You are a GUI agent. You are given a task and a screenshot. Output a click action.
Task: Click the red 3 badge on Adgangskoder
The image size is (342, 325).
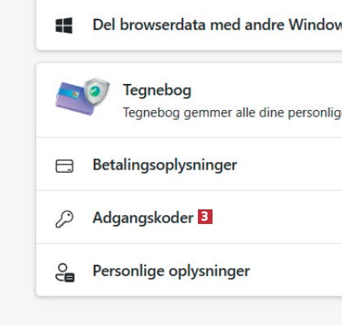click(205, 217)
